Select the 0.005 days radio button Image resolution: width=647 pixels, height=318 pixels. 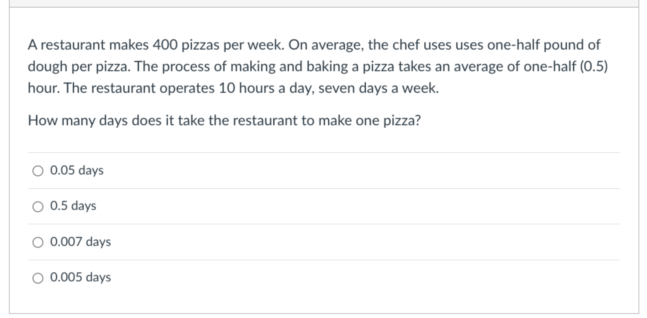click(38, 278)
